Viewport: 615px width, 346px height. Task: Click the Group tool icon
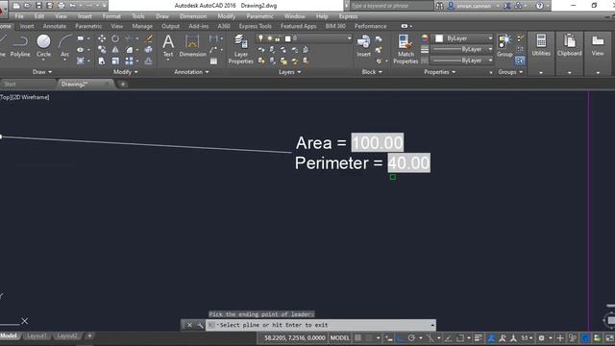504,46
